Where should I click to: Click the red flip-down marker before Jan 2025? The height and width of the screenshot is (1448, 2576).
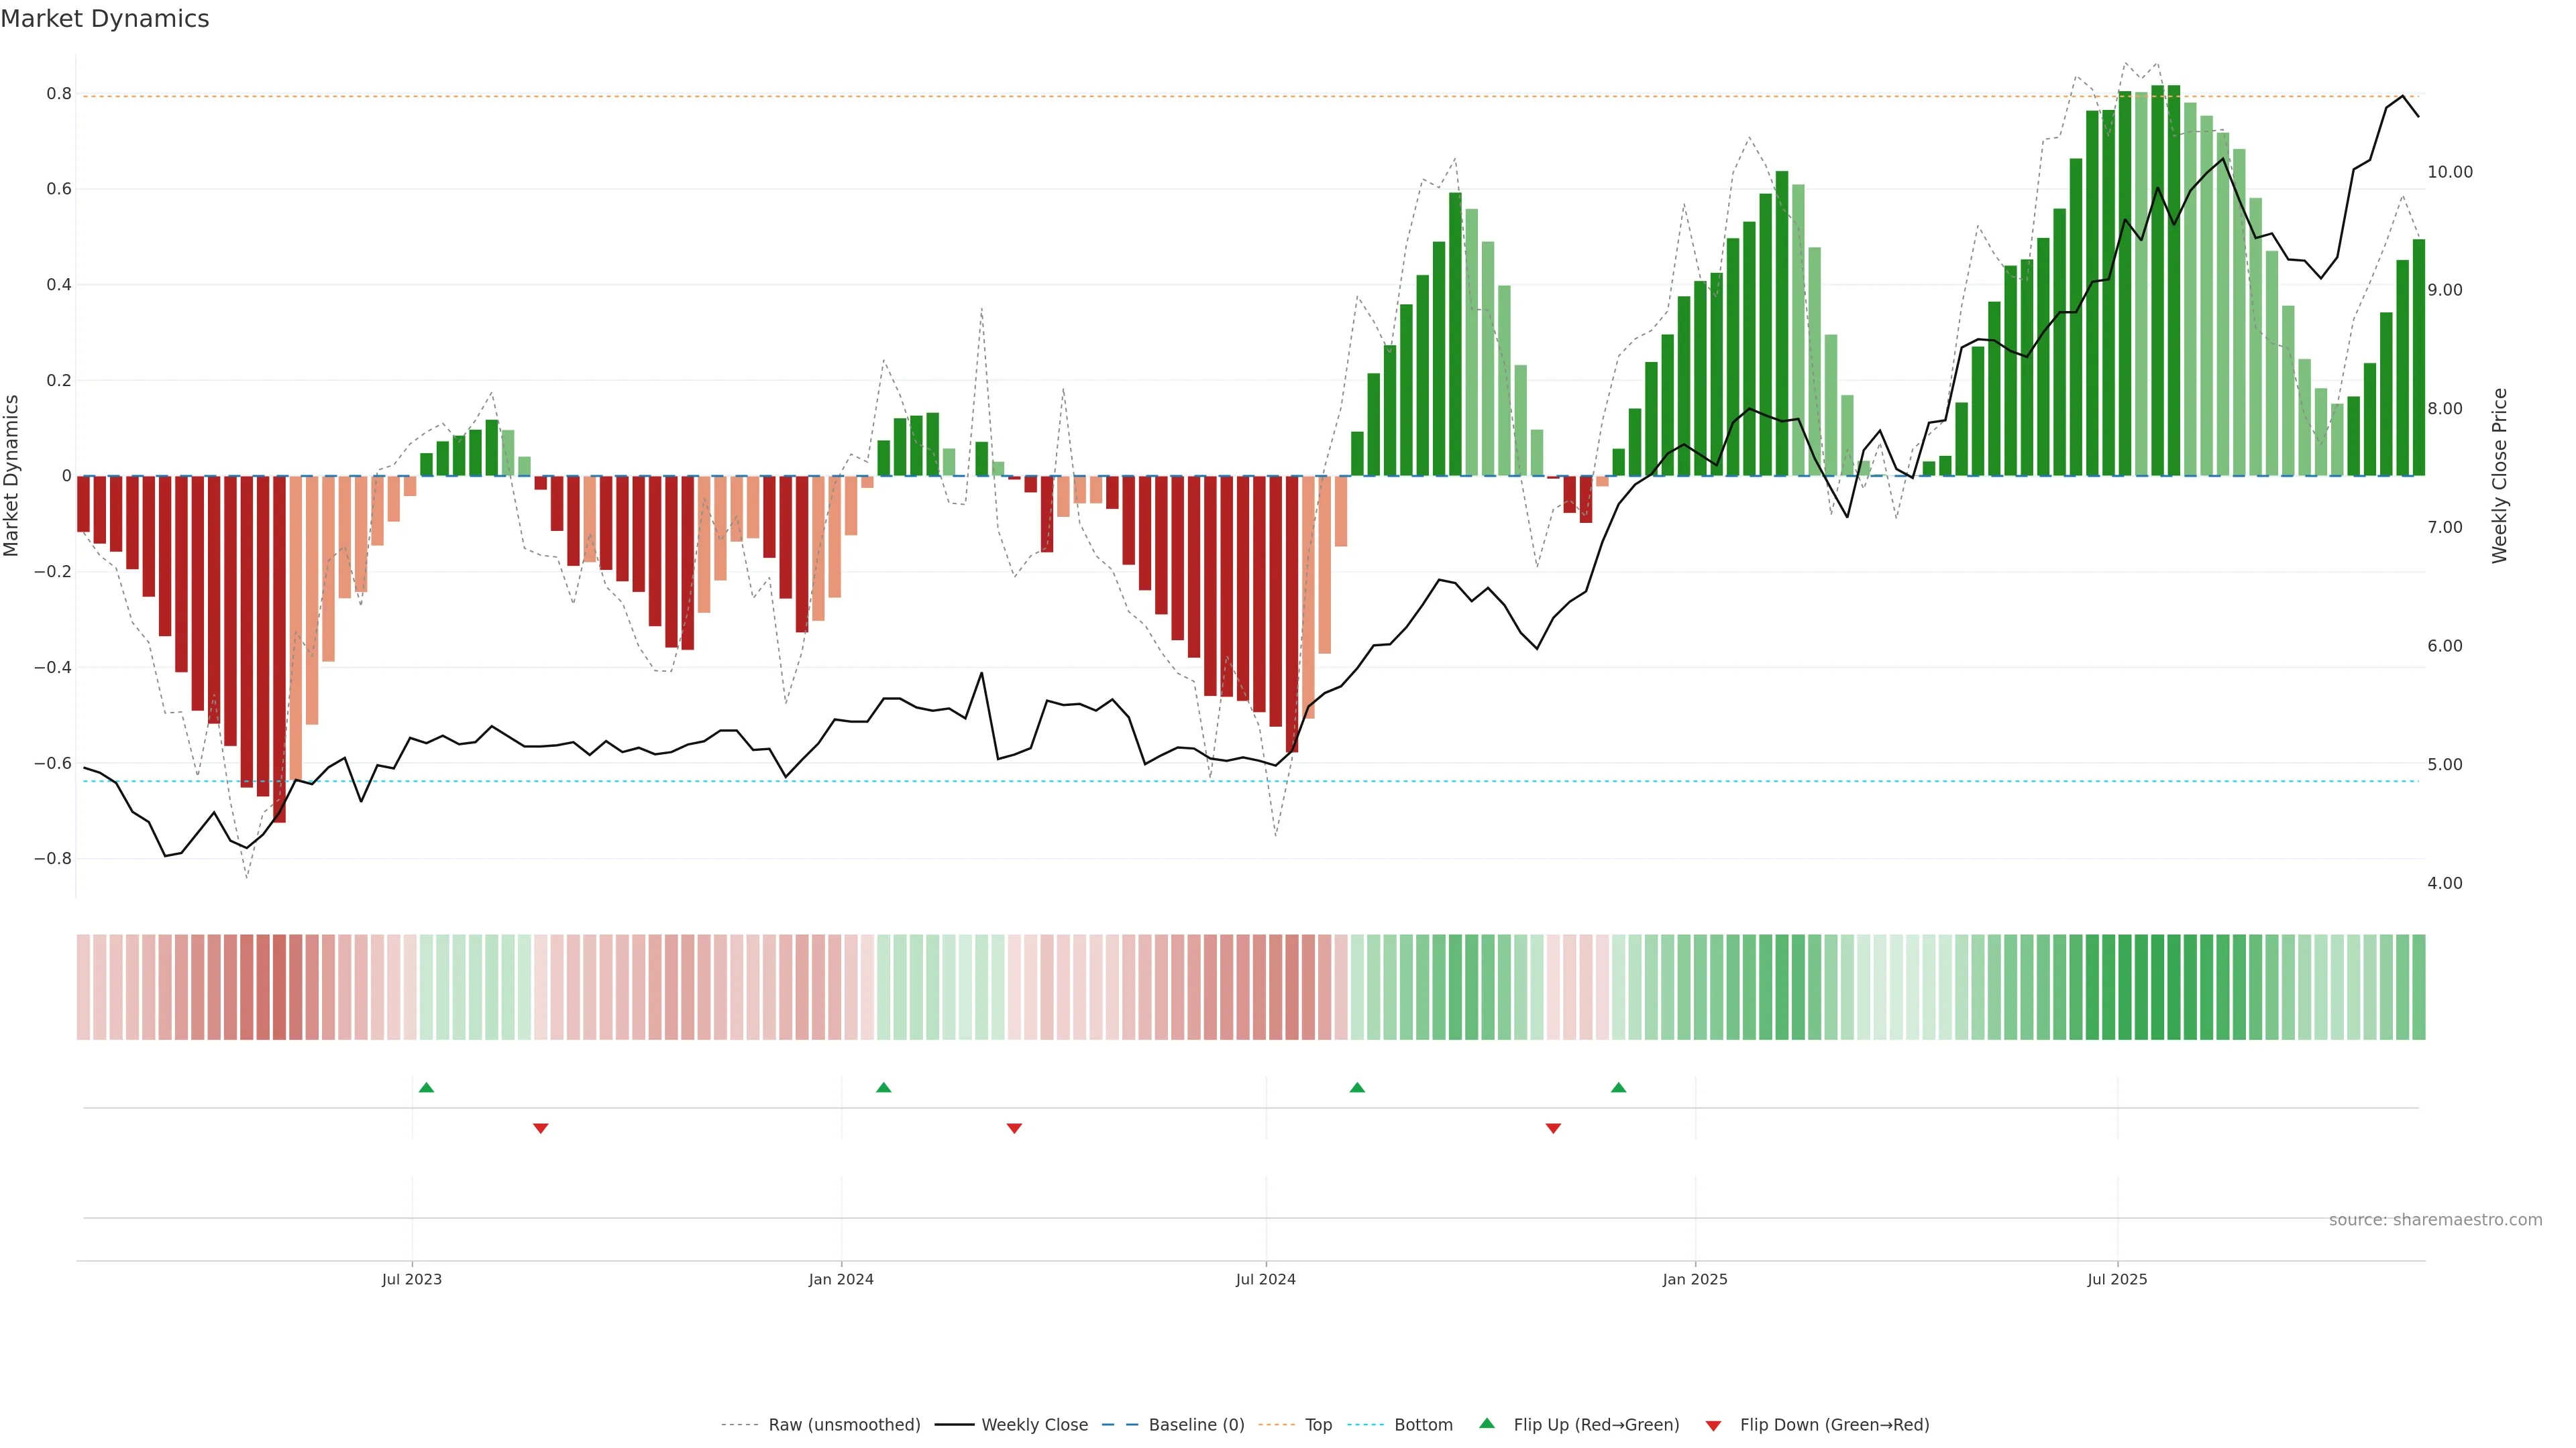pyautogui.click(x=1553, y=1128)
